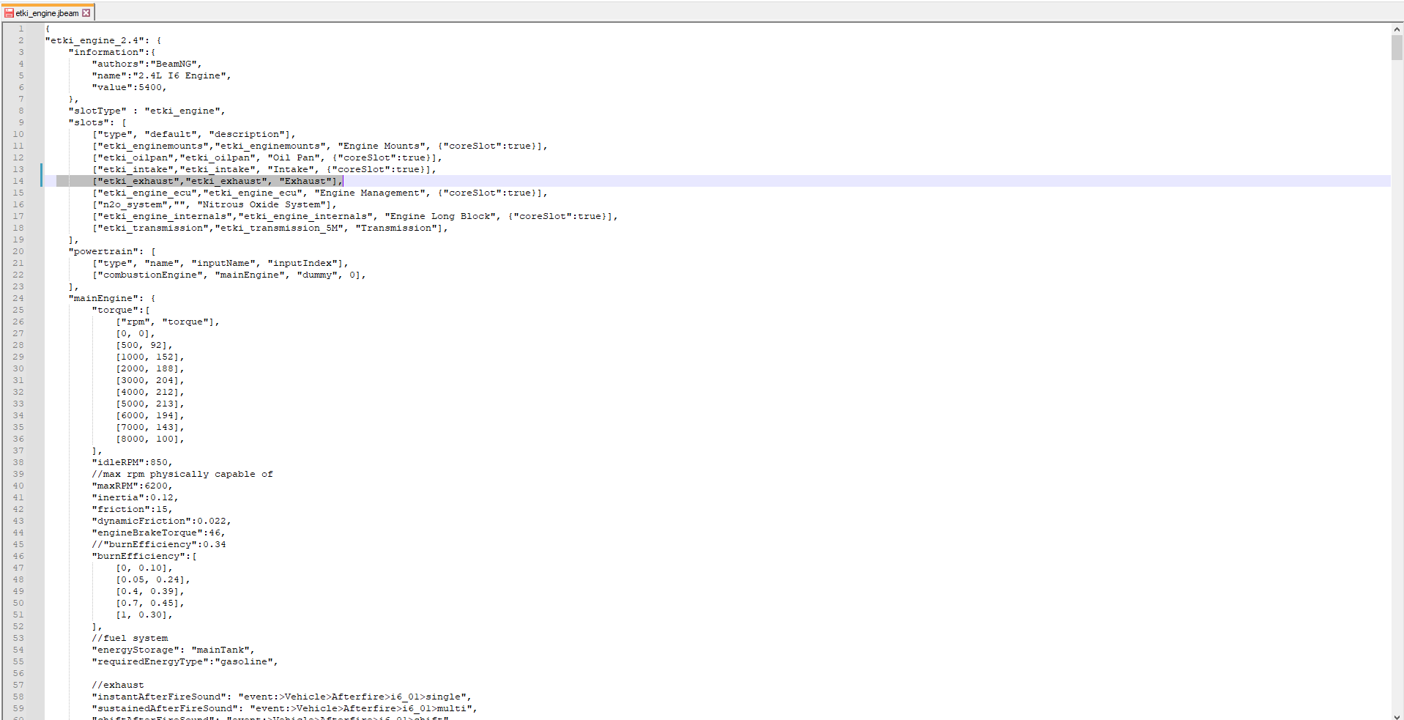Image resolution: width=1404 pixels, height=720 pixels.
Task: Click the "engineBrakeTorque":46 line
Action: click(x=159, y=532)
